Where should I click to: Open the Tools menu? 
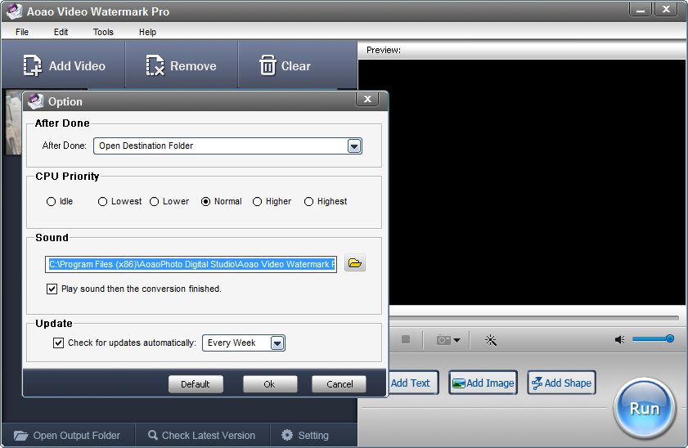point(103,32)
